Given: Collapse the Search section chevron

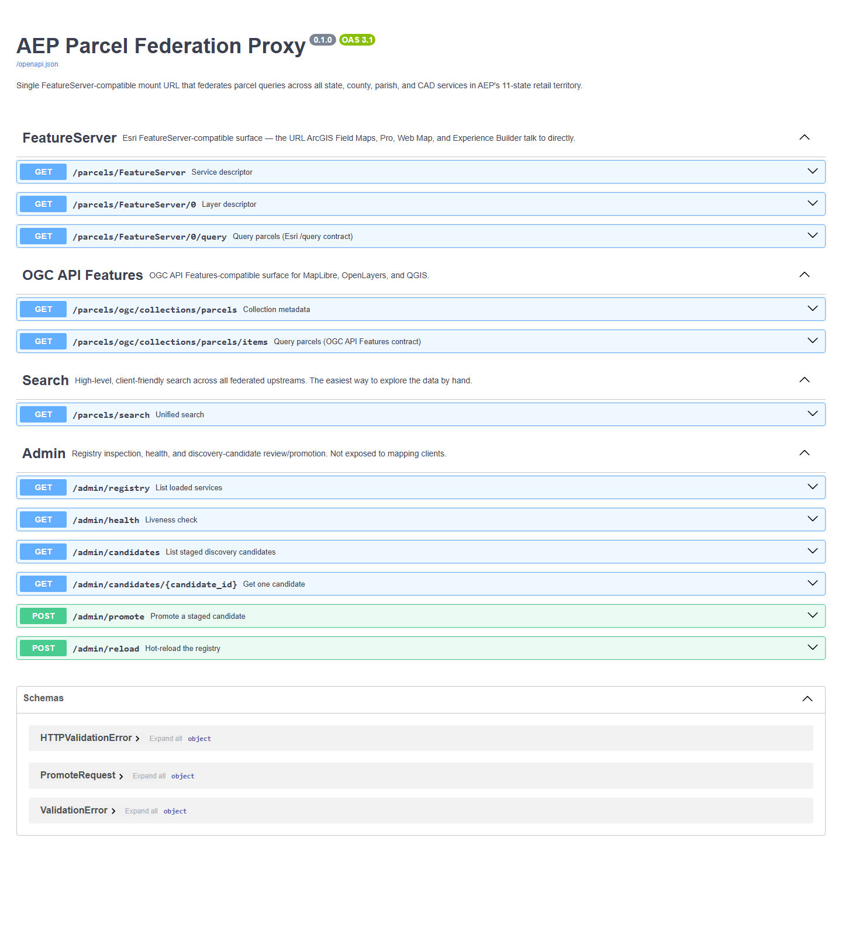Looking at the screenshot, I should 805,380.
